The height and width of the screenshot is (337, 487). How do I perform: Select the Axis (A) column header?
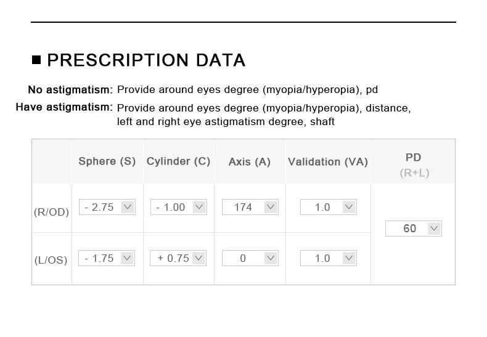pyautogui.click(x=250, y=162)
